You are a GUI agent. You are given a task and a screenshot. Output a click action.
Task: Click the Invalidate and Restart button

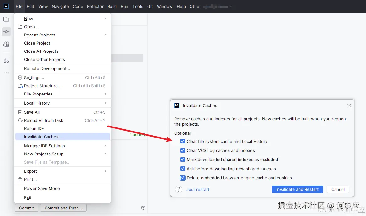(x=297, y=189)
